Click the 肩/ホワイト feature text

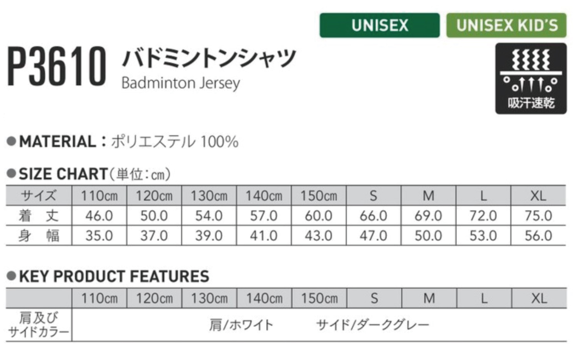(242, 325)
